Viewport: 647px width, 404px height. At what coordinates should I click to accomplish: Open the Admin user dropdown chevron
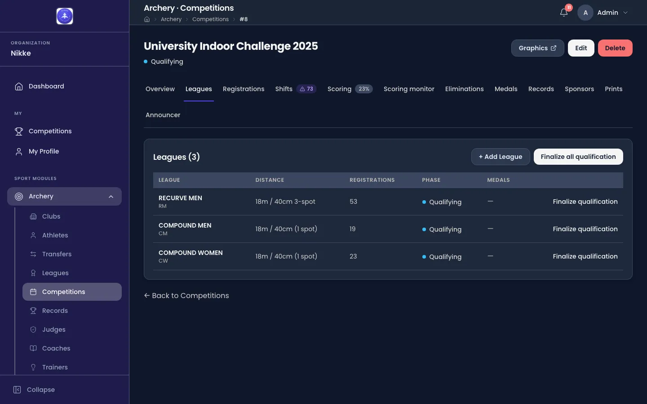(x=625, y=13)
